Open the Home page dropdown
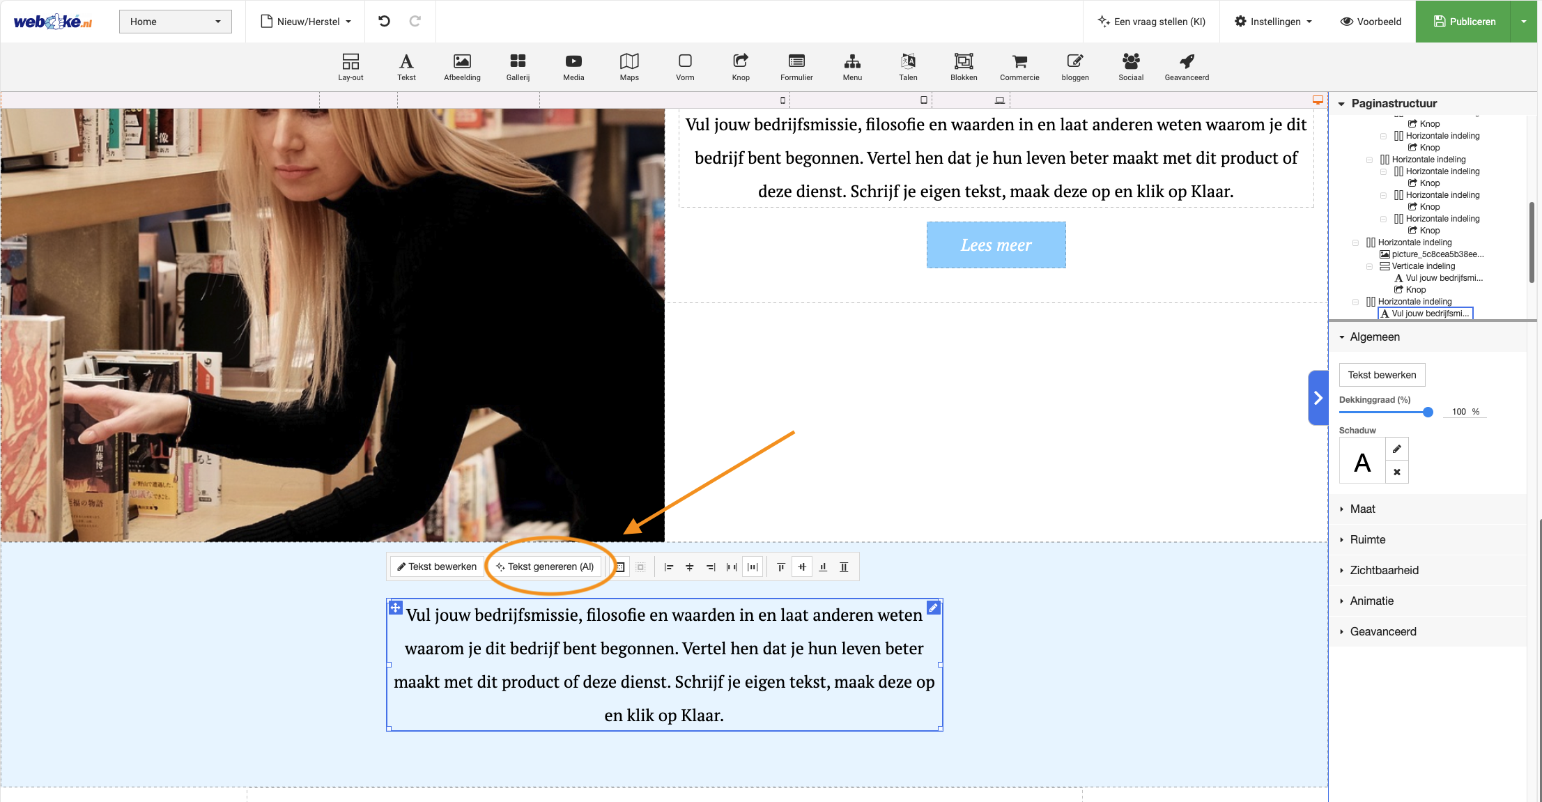The height and width of the screenshot is (802, 1542). click(175, 22)
